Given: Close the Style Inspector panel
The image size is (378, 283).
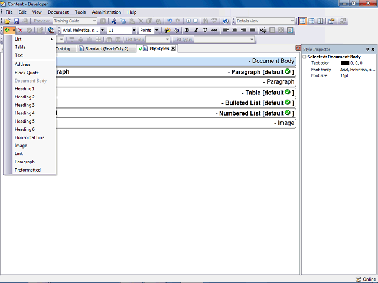Looking at the screenshot, I should coord(373,50).
